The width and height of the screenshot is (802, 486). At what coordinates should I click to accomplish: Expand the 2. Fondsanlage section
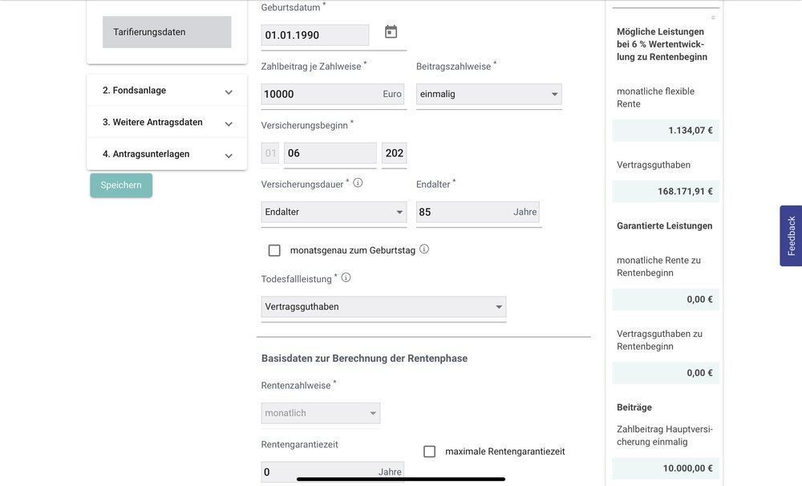[x=167, y=91]
